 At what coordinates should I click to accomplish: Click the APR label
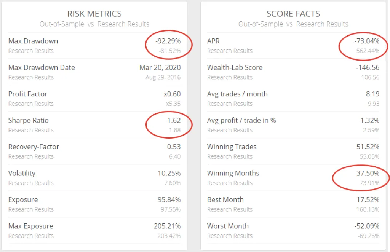click(x=213, y=41)
